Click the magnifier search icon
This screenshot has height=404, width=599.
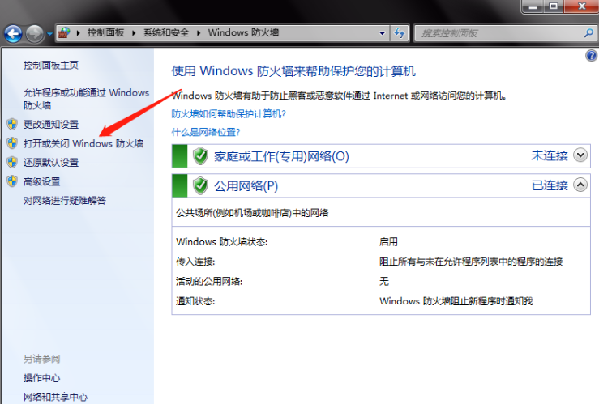point(588,33)
